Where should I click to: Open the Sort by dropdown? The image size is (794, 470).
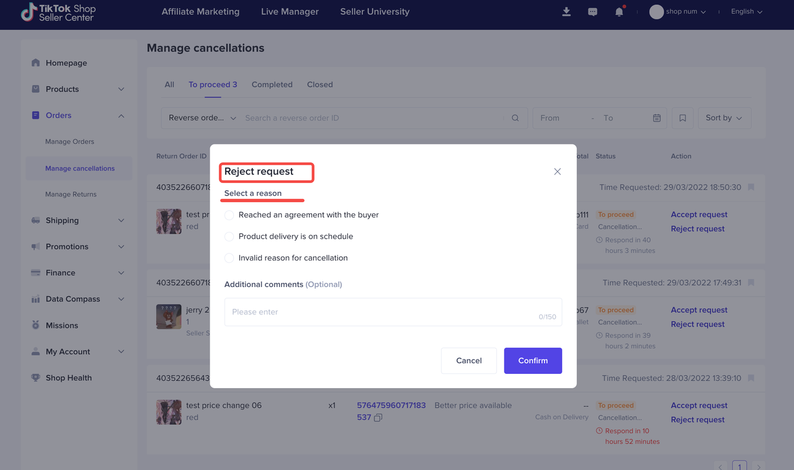(x=724, y=118)
